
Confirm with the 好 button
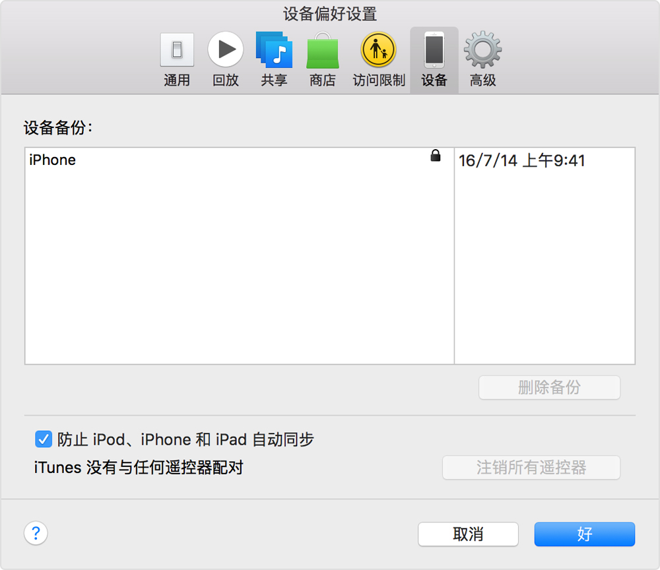point(585,534)
